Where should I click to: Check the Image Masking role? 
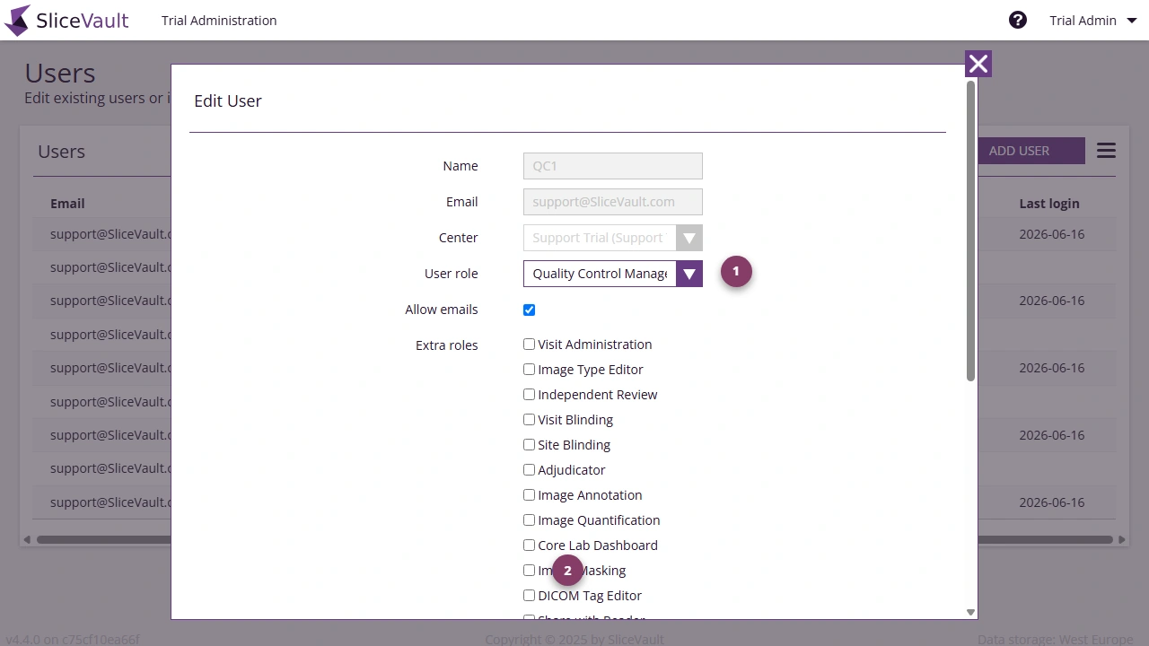click(x=529, y=571)
